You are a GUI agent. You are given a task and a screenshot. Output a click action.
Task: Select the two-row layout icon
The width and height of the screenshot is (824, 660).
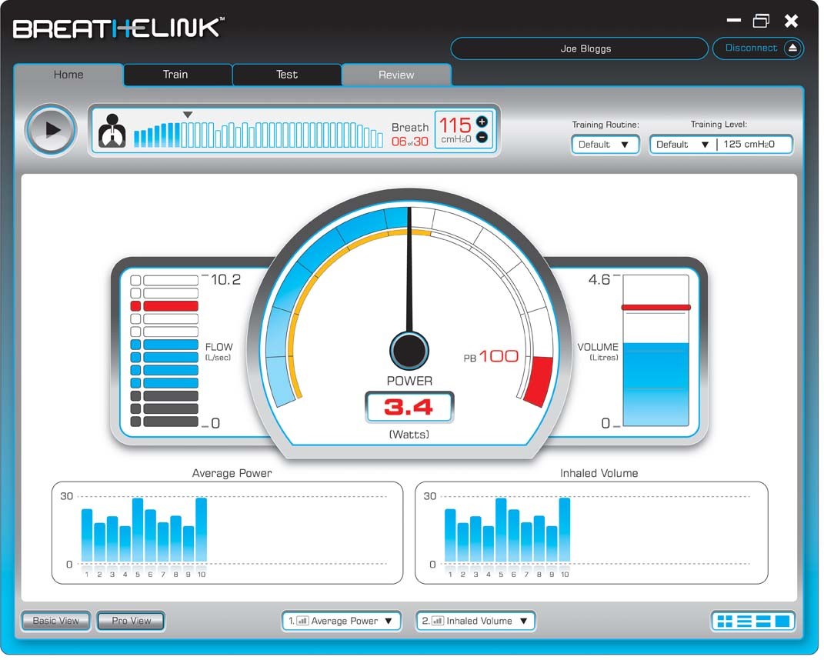click(763, 622)
